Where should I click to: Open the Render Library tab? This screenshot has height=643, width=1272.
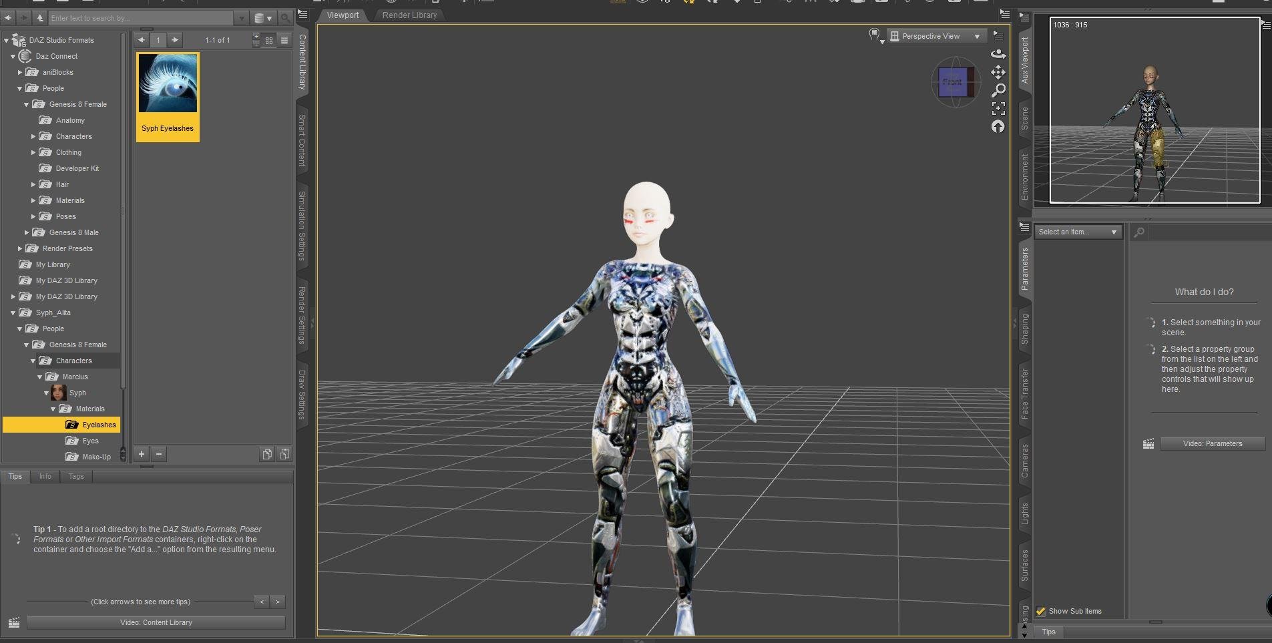pyautogui.click(x=409, y=15)
